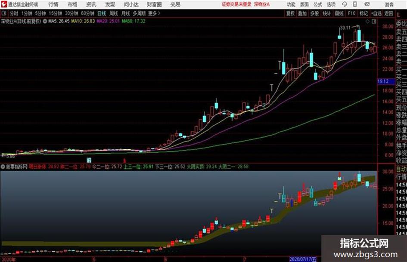Screen dimensions: 407x262
Task: Expand the 更多 periods list
Action: click(154, 13)
